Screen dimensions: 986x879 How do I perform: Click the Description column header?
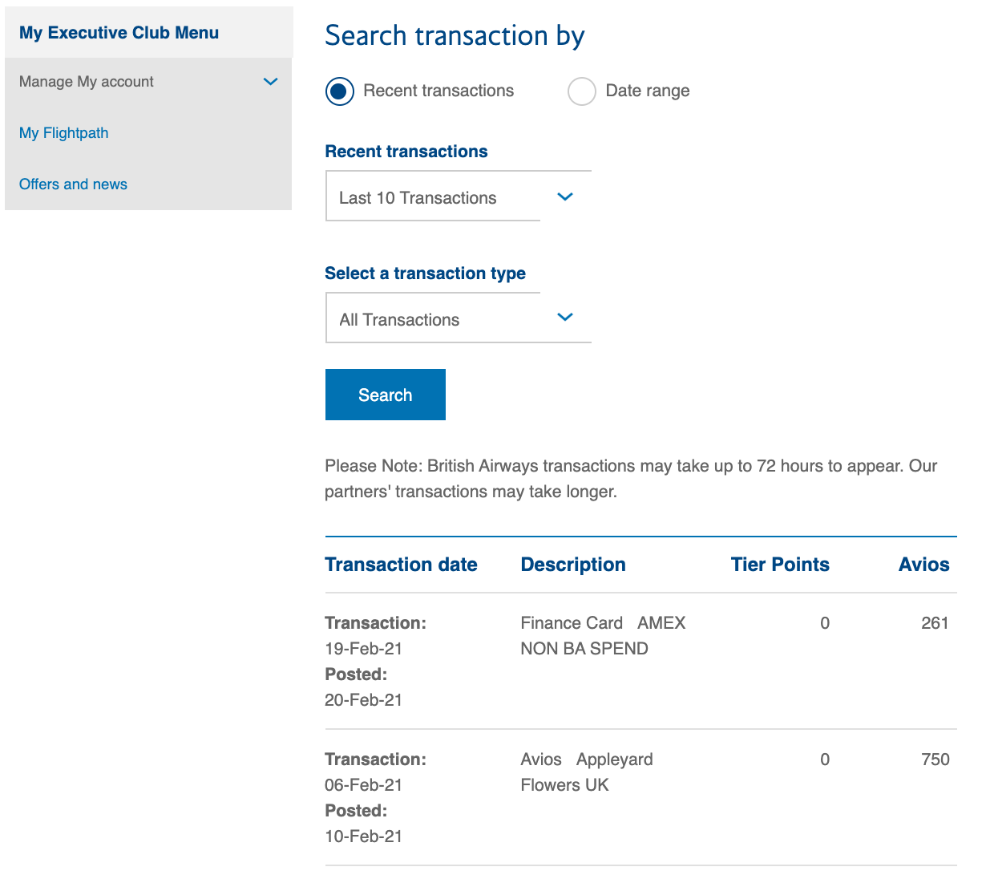coord(573,565)
